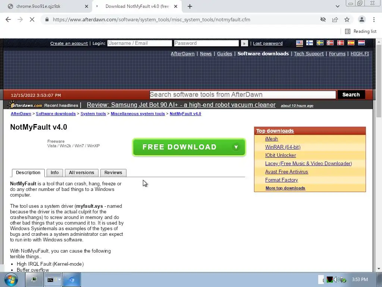Focus the Username / Email field
382x287 pixels.
point(140,43)
